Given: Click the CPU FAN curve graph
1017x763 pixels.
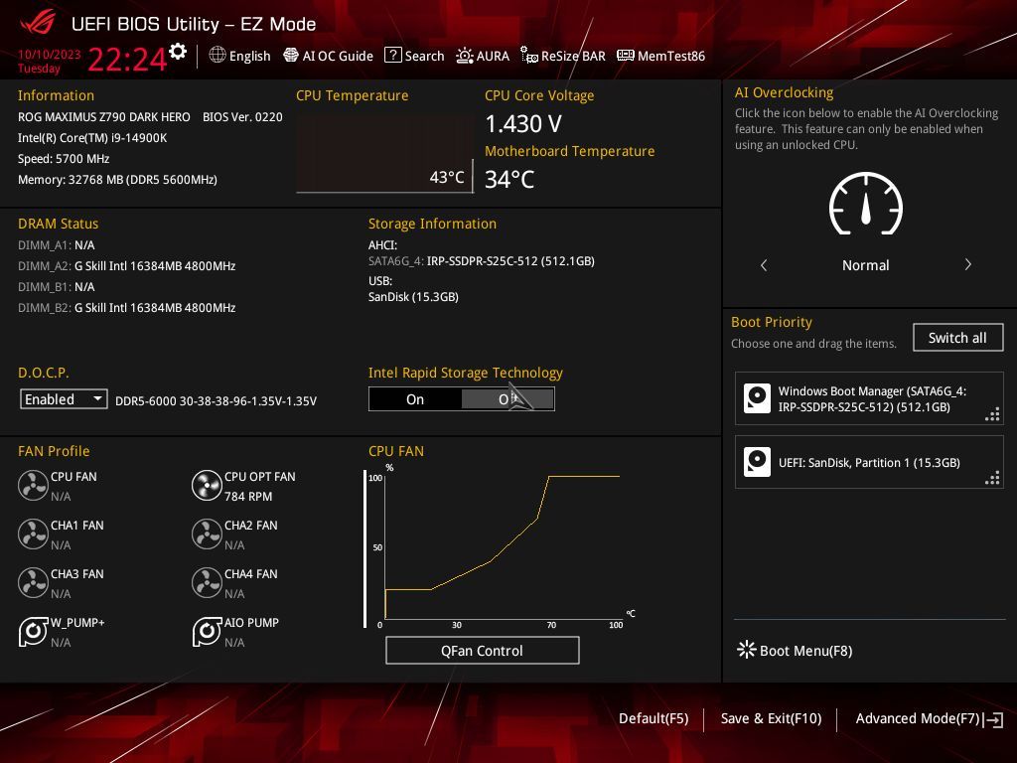Looking at the screenshot, I should [503, 547].
